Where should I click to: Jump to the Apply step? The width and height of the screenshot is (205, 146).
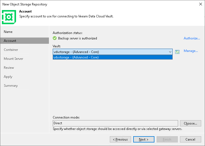(8, 77)
